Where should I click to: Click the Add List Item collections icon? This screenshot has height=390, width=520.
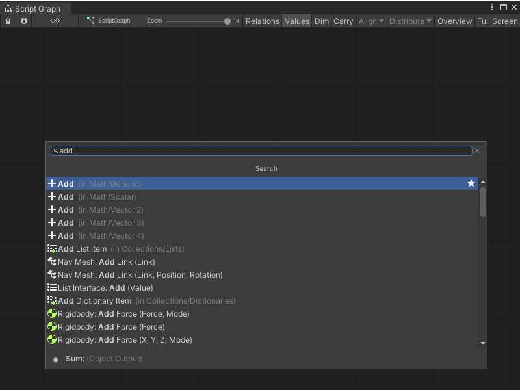53,248
